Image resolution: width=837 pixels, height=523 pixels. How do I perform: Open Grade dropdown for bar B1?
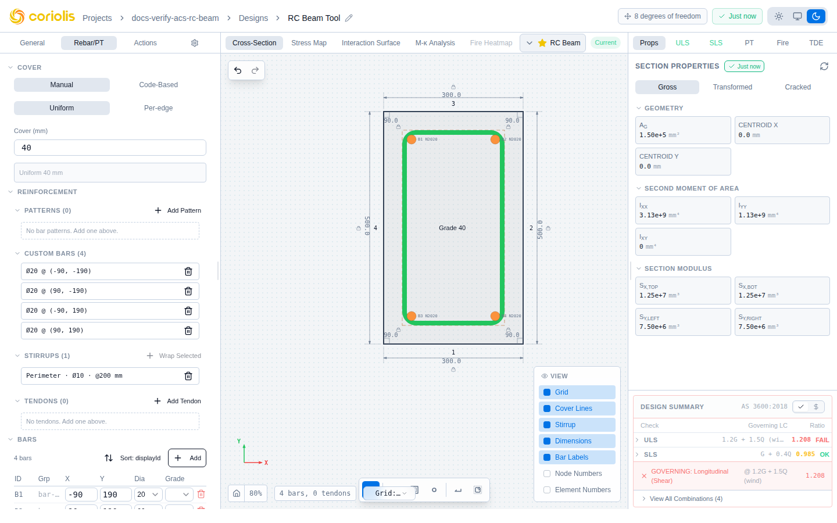179,495
